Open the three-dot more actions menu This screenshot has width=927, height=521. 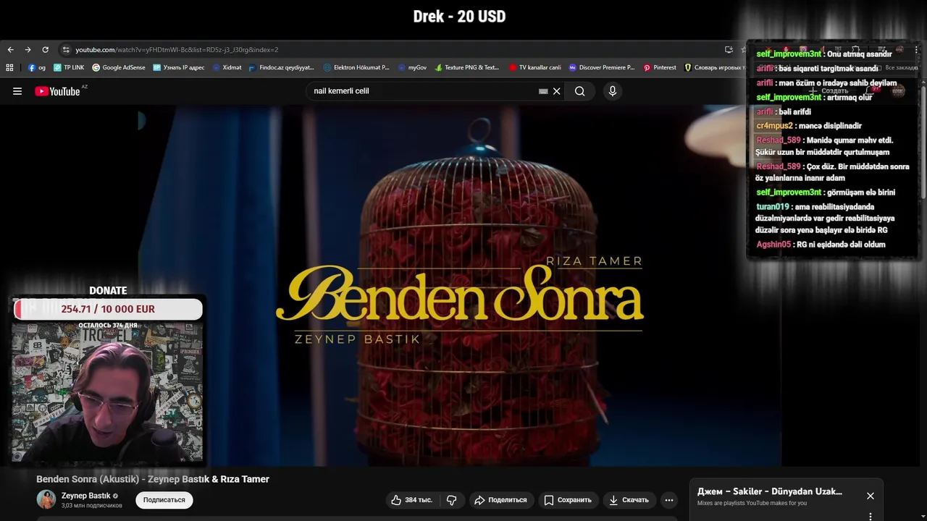[x=669, y=500]
